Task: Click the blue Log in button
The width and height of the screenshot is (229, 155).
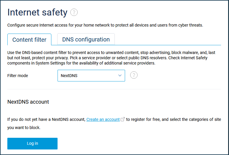Action: tap(32, 144)
